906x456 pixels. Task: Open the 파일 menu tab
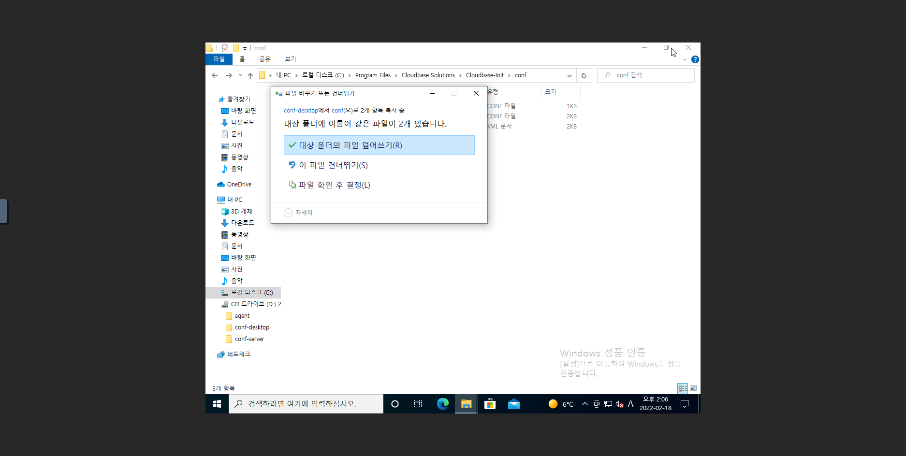click(219, 59)
